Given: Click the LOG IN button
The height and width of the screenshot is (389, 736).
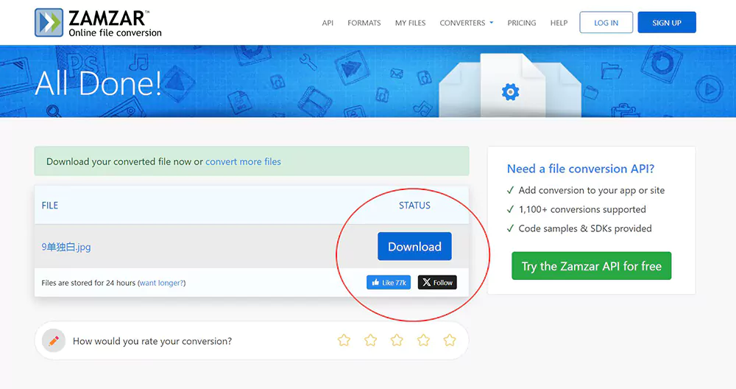Looking at the screenshot, I should coord(606,23).
